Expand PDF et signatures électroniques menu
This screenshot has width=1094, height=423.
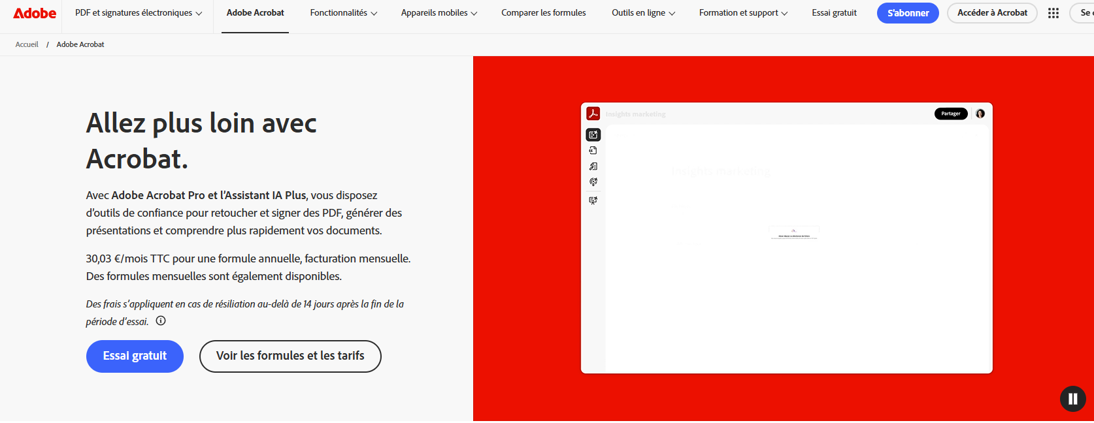click(139, 13)
